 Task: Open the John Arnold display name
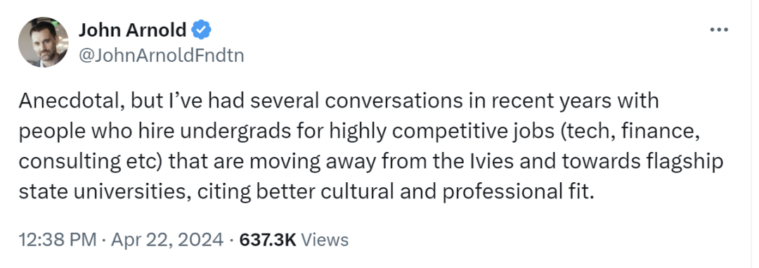click(x=132, y=30)
